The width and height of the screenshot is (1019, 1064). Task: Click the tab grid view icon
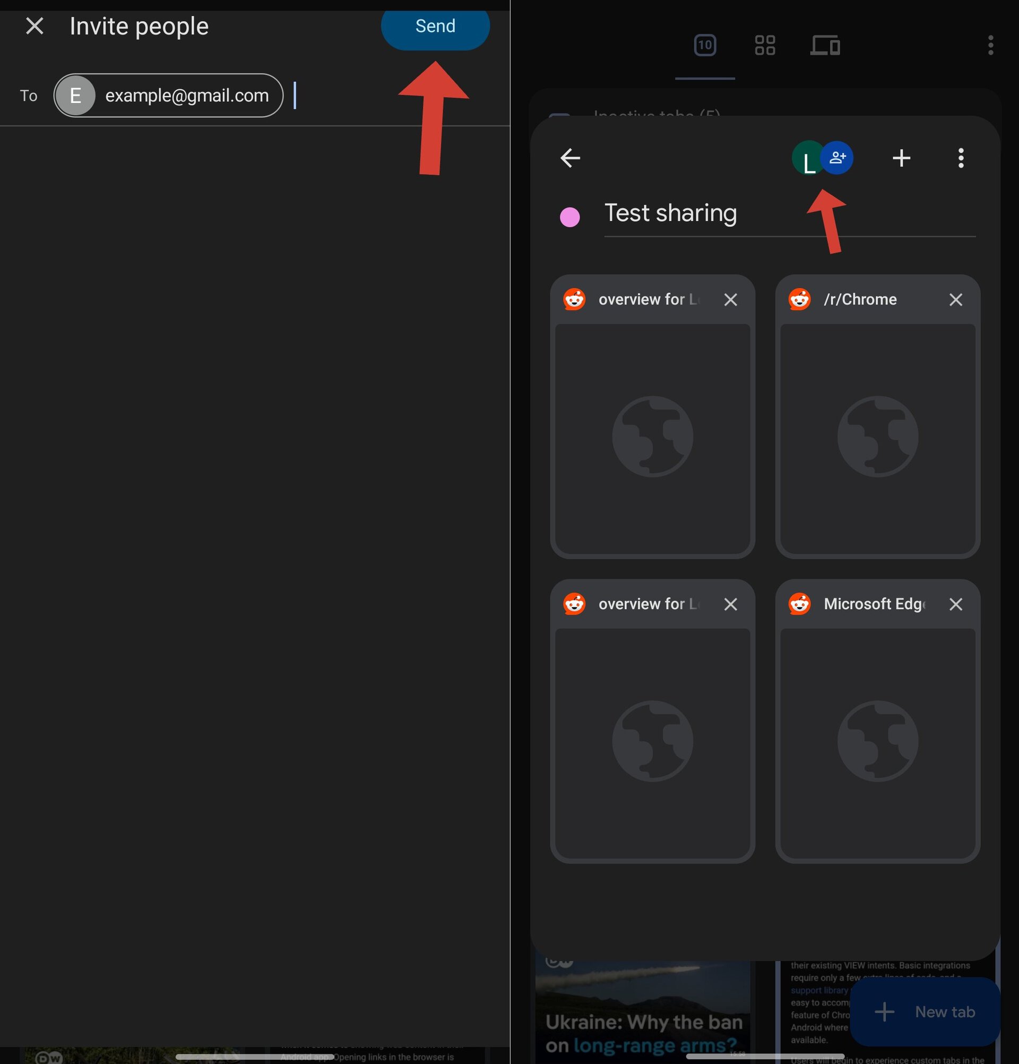point(765,45)
